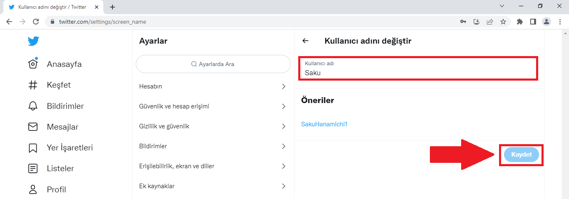
Task: Expand Gizlilik ve güvenlik chevron
Action: point(284,126)
